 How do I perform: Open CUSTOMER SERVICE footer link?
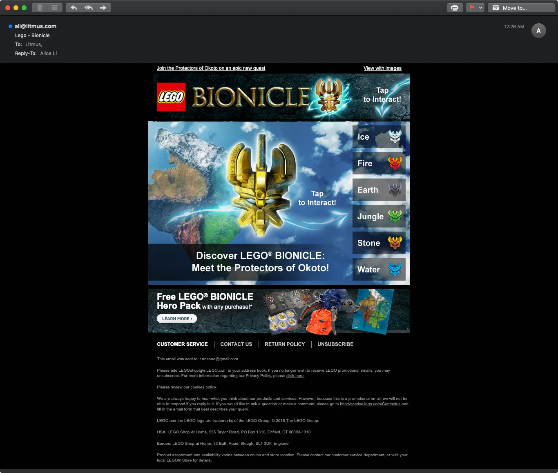(x=182, y=344)
